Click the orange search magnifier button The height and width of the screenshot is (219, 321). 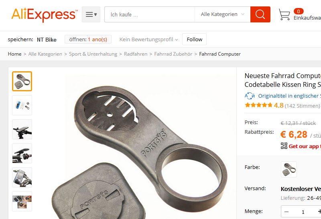click(x=260, y=14)
